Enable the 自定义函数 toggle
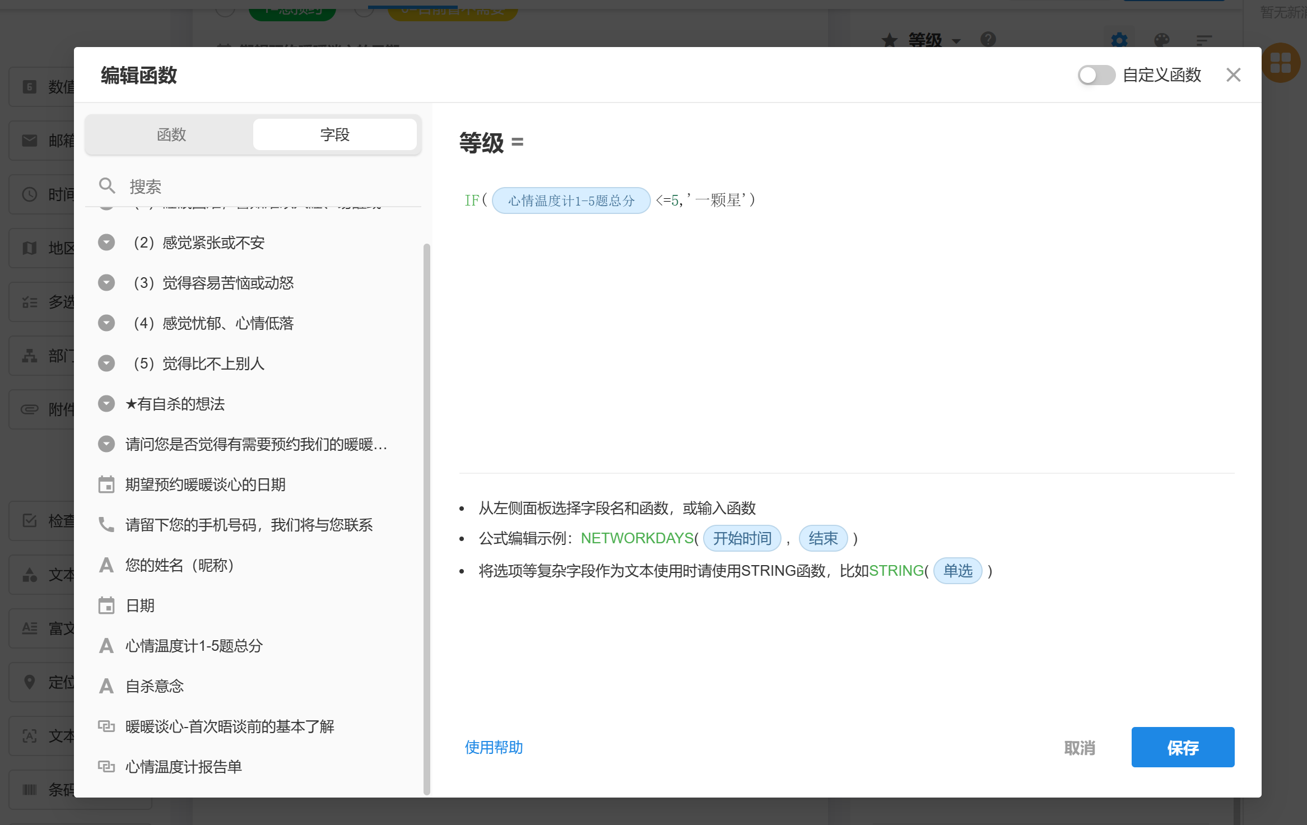 [1096, 74]
